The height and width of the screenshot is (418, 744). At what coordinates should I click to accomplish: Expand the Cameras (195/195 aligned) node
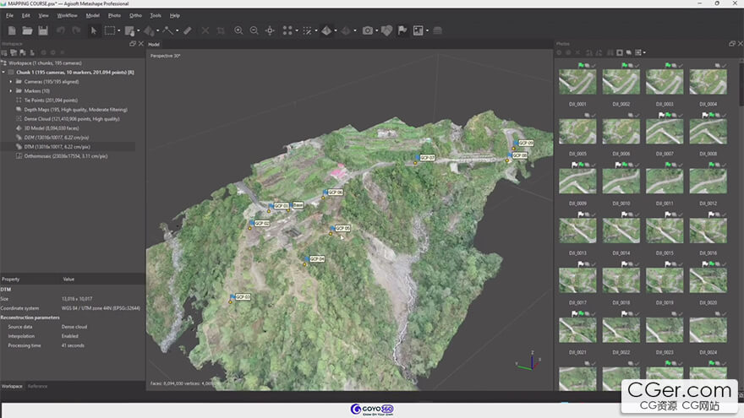coord(11,82)
